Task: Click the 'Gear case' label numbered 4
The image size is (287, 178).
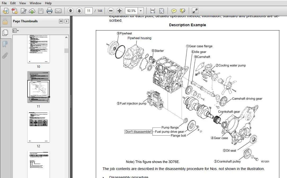Action: click(219, 138)
